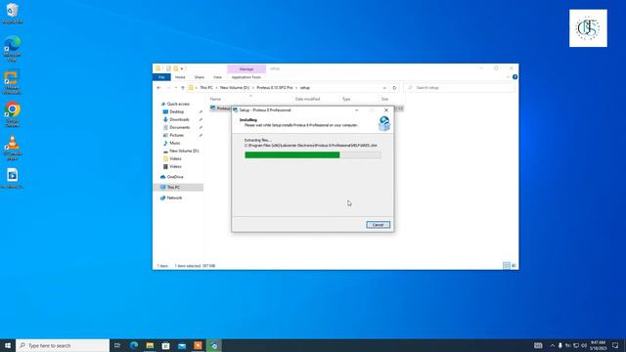Click This PC in the address breadcrumb
This screenshot has width=626, height=352.
(206, 88)
